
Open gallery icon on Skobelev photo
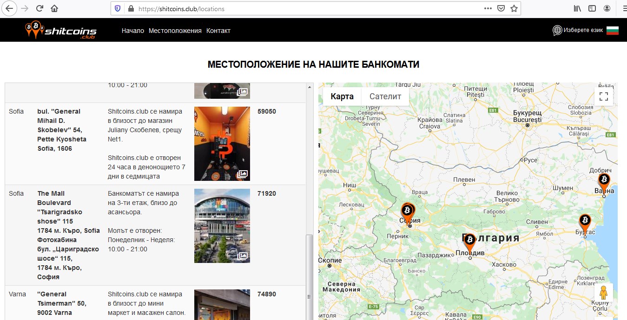click(x=242, y=174)
